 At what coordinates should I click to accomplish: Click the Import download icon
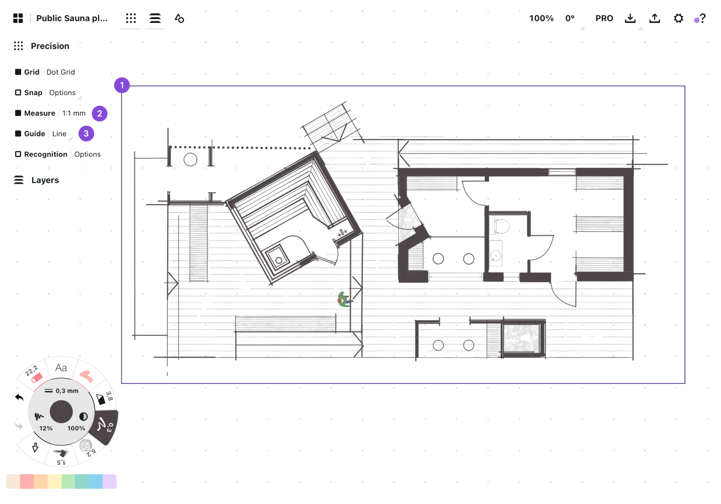click(x=630, y=18)
